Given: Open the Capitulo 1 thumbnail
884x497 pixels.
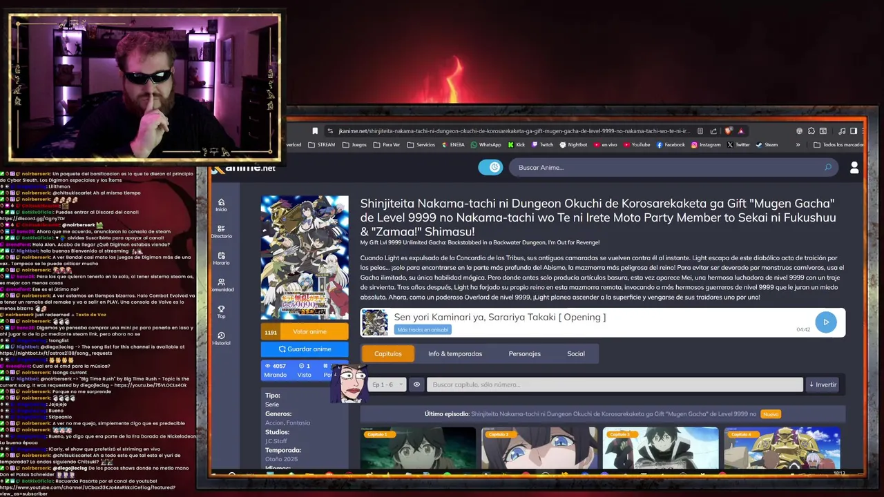Looking at the screenshot, I should 418,449.
